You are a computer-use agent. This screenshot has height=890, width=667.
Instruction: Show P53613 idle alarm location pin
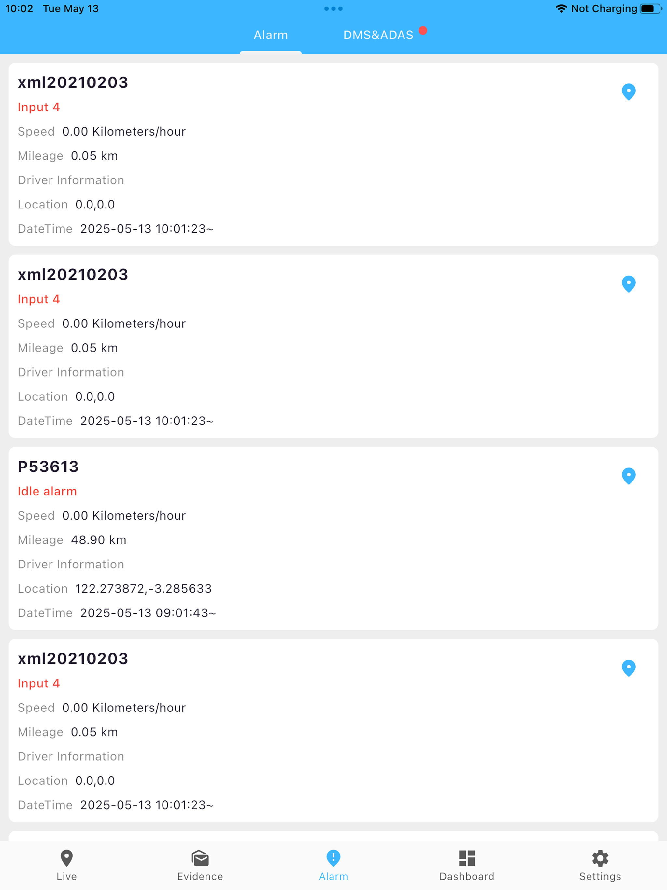point(628,476)
